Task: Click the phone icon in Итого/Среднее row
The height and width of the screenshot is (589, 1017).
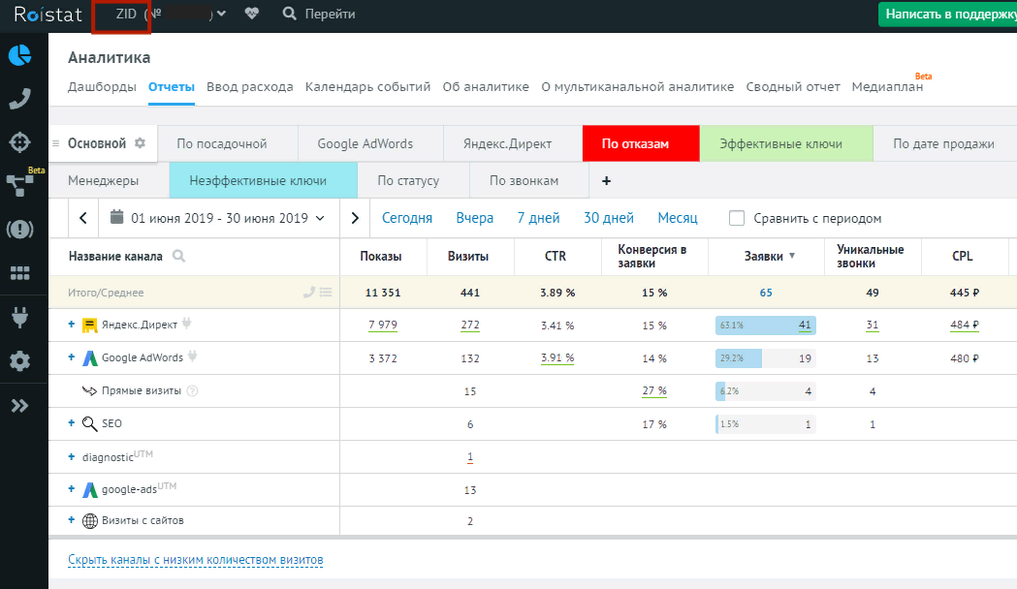Action: [309, 293]
